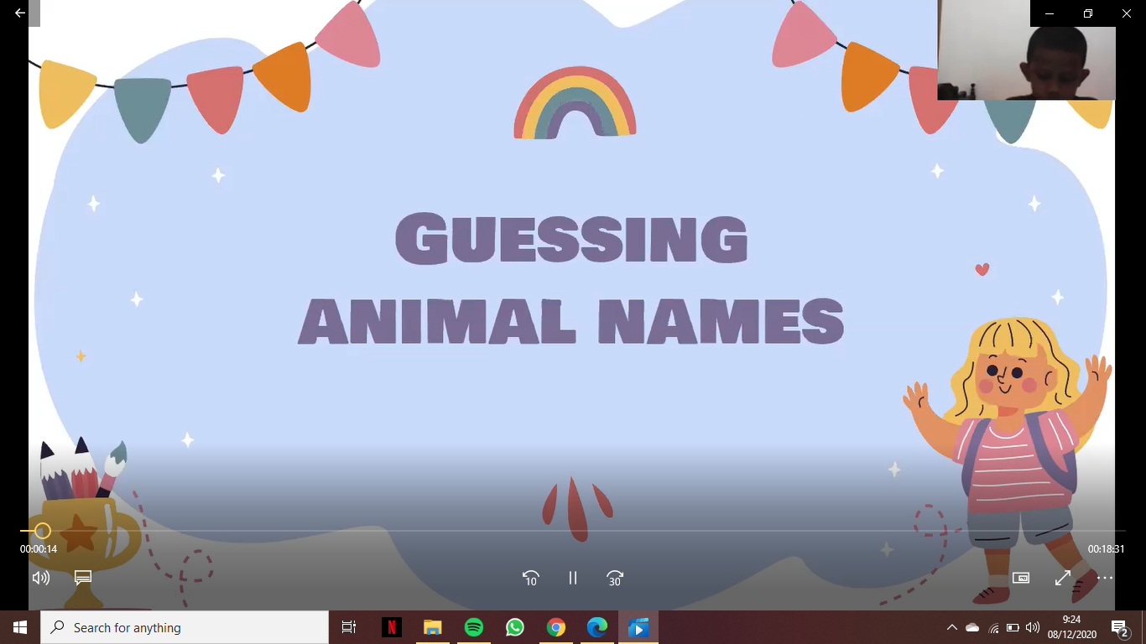
Task: Open Spotify from the taskbar
Action: pos(473,627)
